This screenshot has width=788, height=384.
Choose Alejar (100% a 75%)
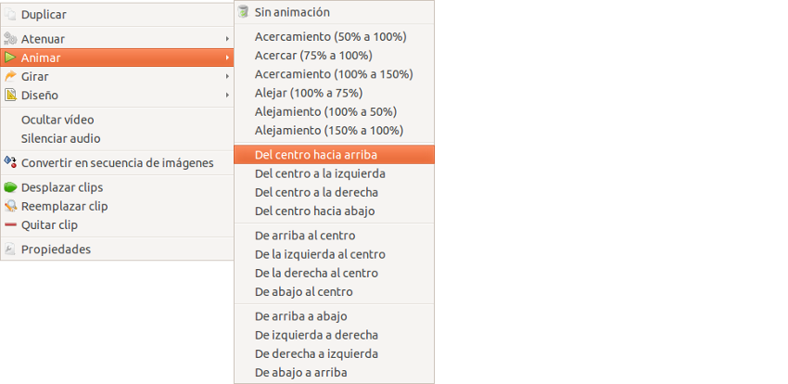pyautogui.click(x=334, y=93)
